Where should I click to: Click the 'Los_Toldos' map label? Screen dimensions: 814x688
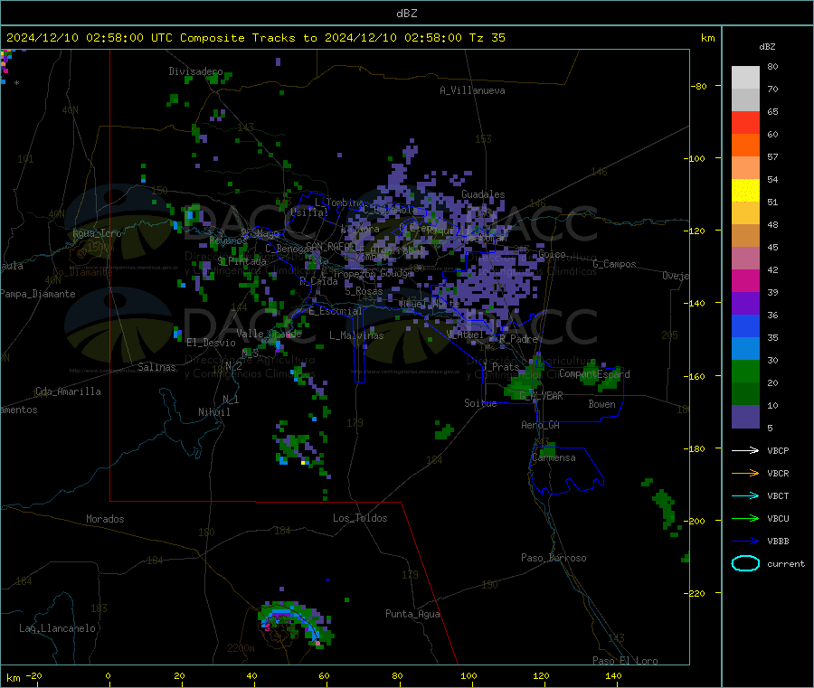(360, 518)
